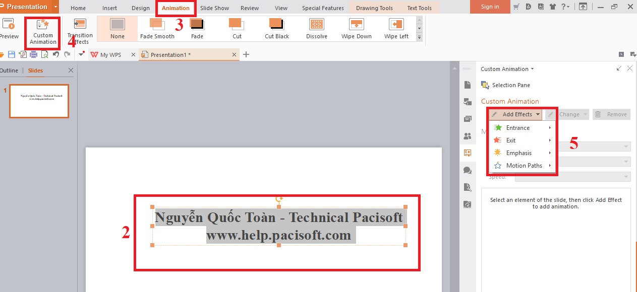Click the Transition Effects button

click(80, 30)
